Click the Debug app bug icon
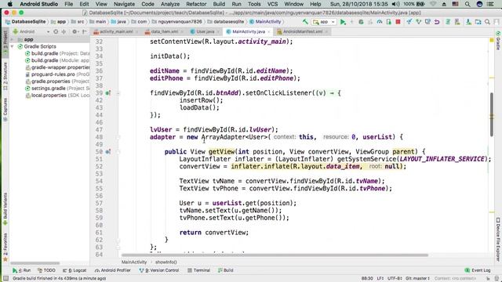The width and height of the screenshot is (502, 282). coord(361,22)
